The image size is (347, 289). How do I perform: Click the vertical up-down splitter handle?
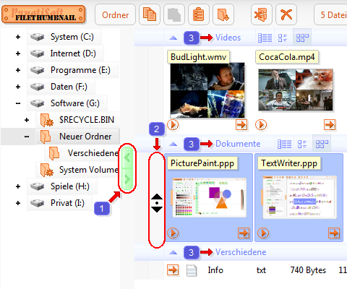coord(157,203)
